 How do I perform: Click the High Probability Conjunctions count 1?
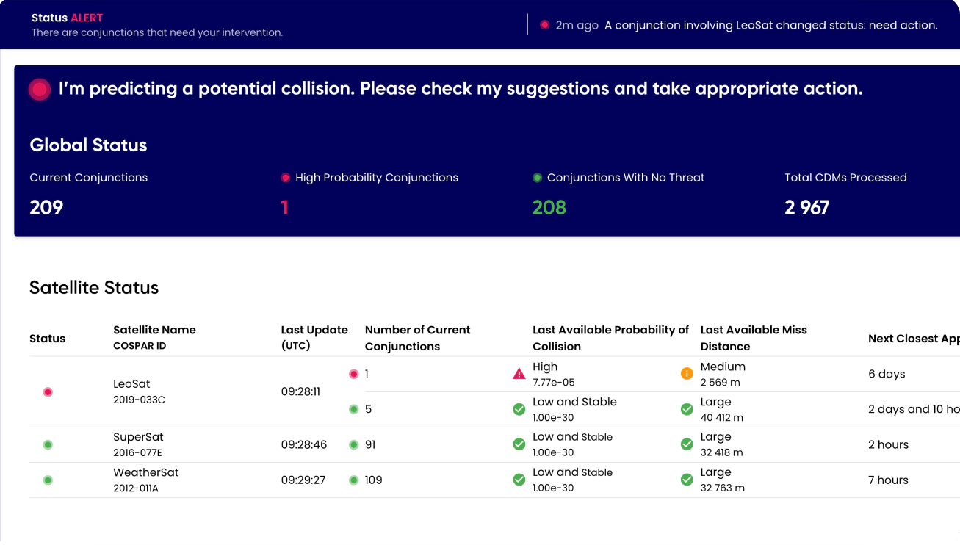[x=284, y=207]
